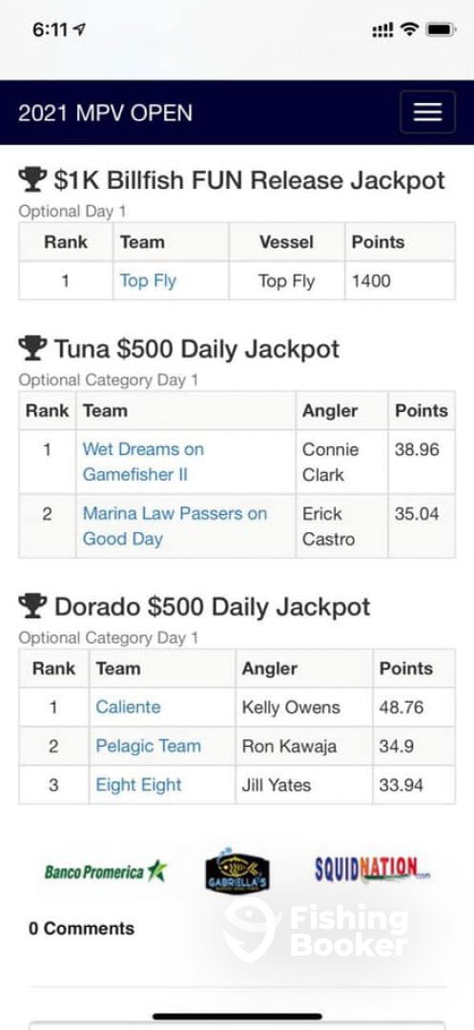Tap the Dorado Daily Jackpot trophy icon
The height and width of the screenshot is (1030, 474).
pyautogui.click(x=32, y=606)
